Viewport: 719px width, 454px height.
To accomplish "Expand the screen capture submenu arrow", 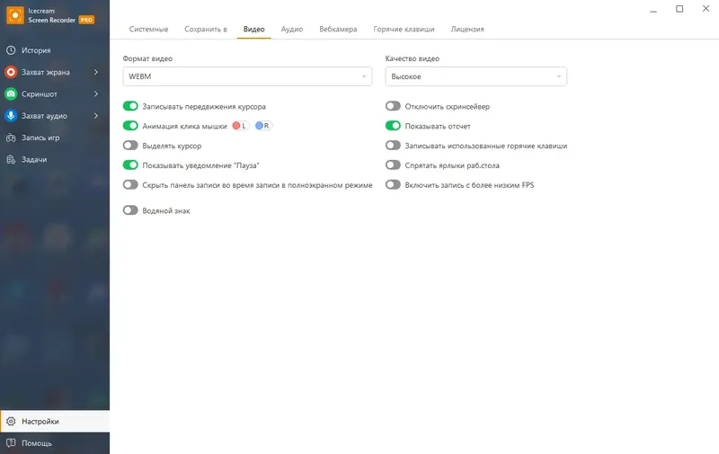I will coord(95,72).
